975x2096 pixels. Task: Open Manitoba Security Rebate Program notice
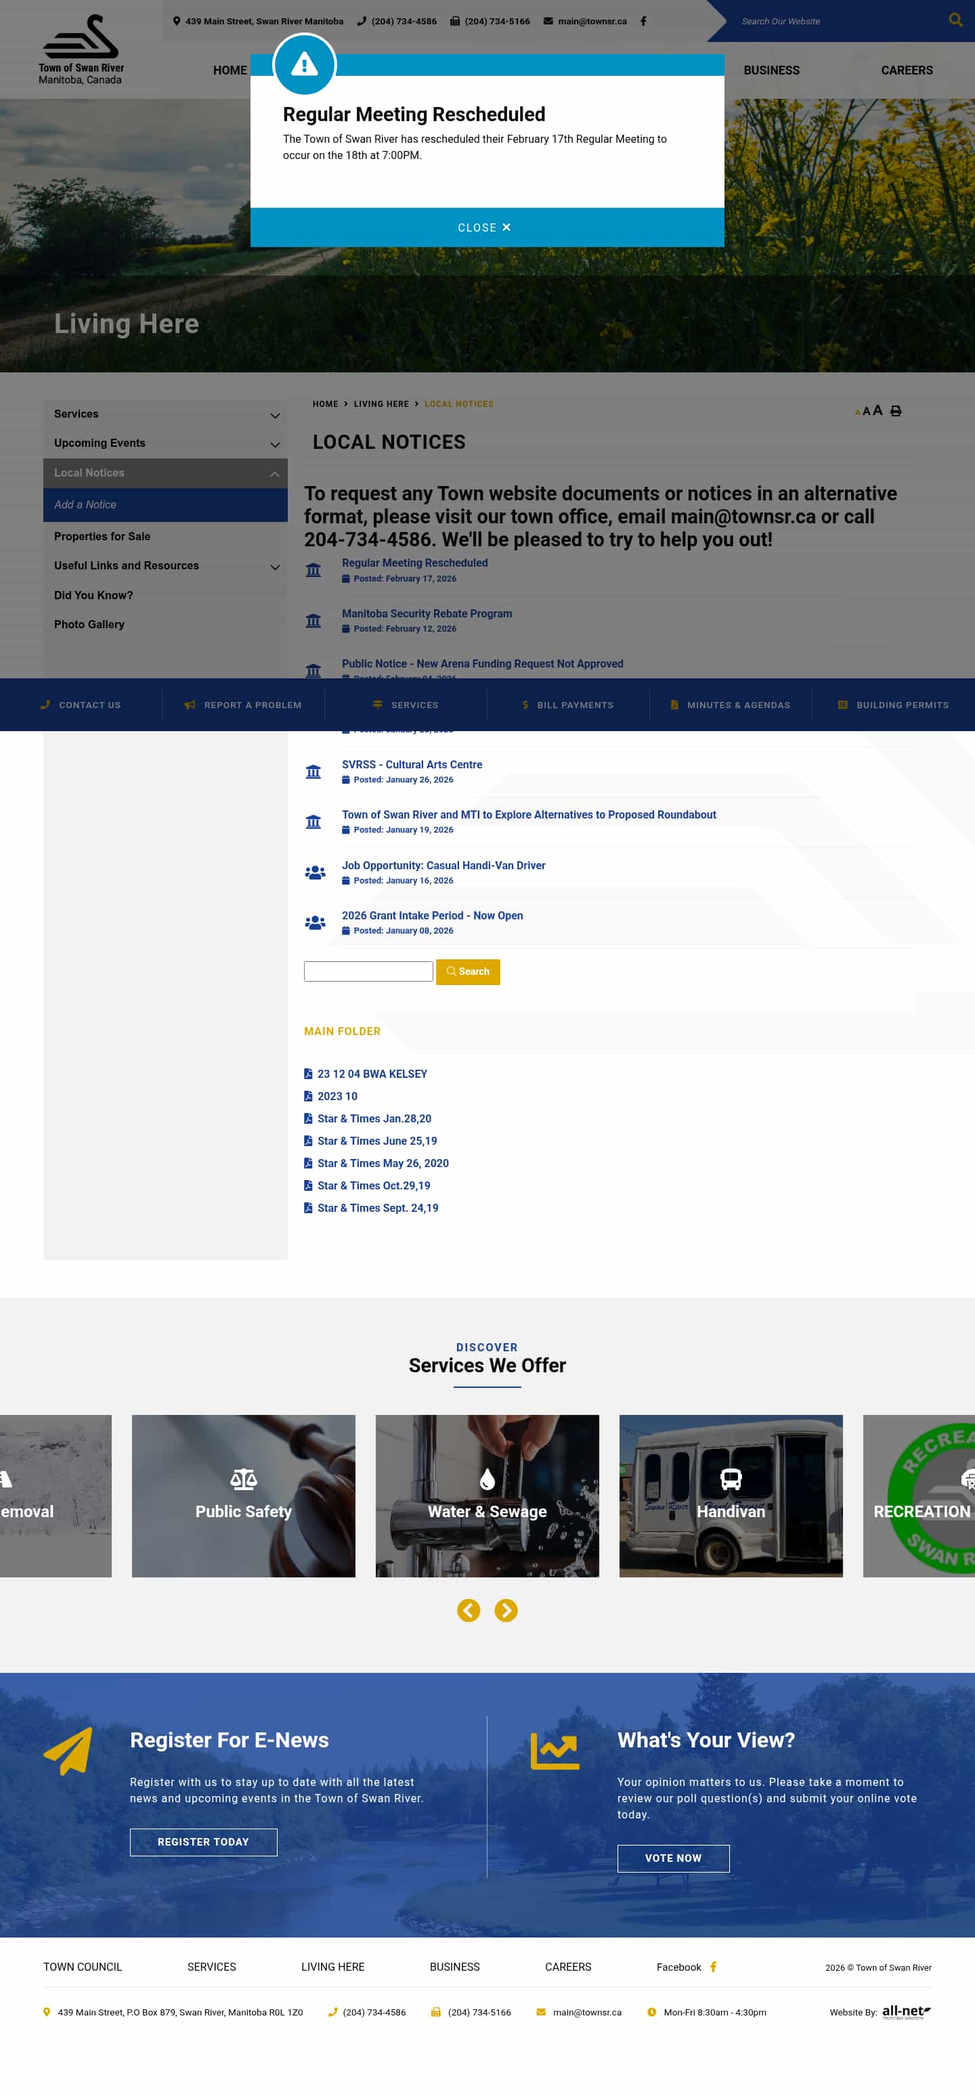pos(427,613)
